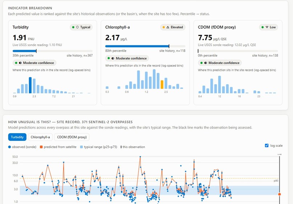293x204 pixels.
Task: Click the Chlorophyll-a card title
Action: point(117,27)
